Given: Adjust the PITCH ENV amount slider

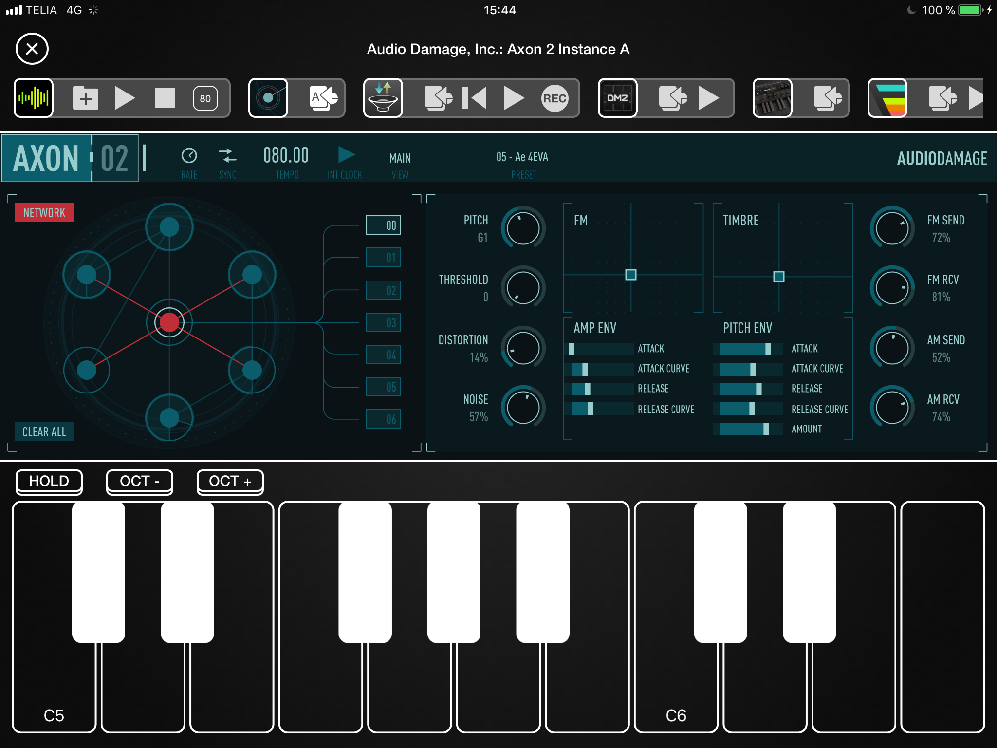Looking at the screenshot, I should tap(748, 429).
